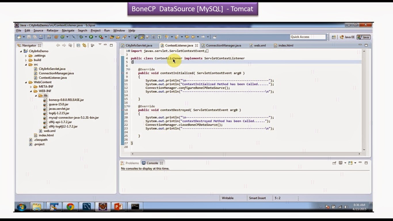393x221 pixels.
Task: Click the New file toolbar icon
Action: pyautogui.click(x=19, y=37)
